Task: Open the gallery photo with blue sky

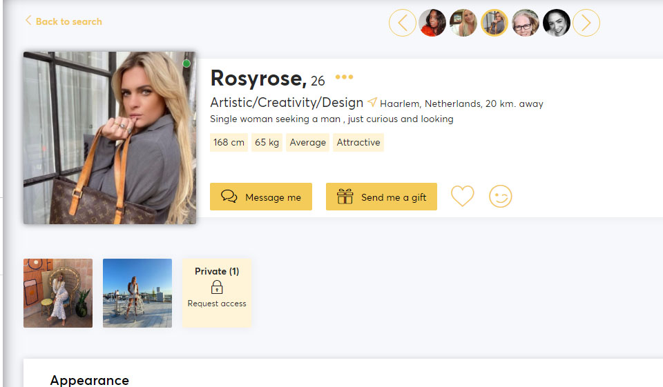Action: click(137, 293)
